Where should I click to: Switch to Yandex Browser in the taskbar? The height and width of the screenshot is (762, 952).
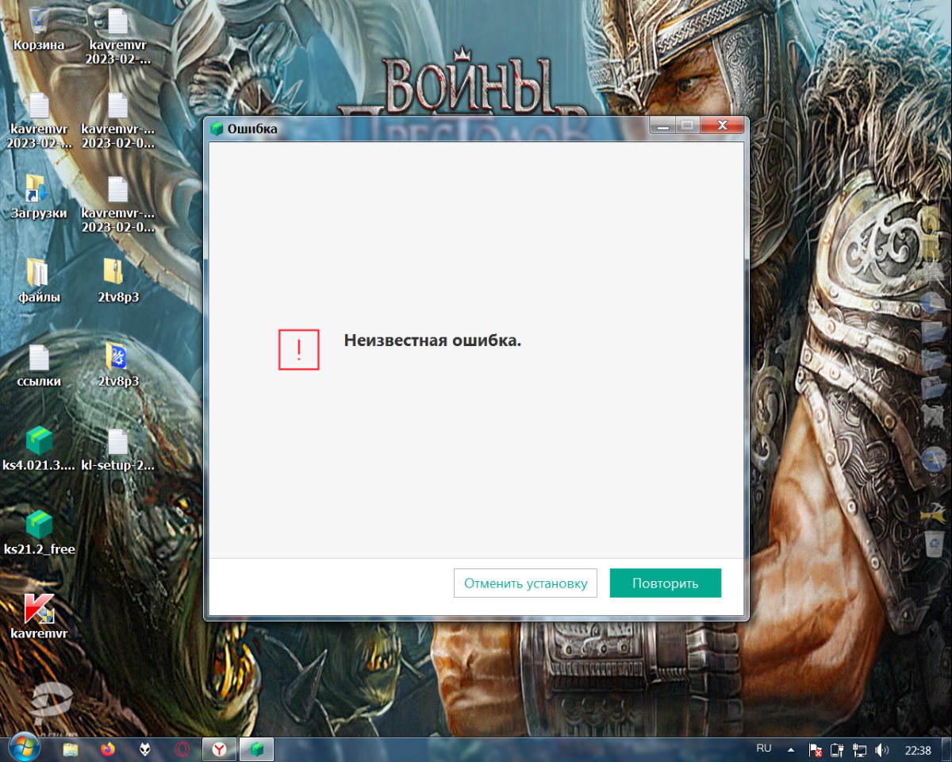tap(220, 749)
